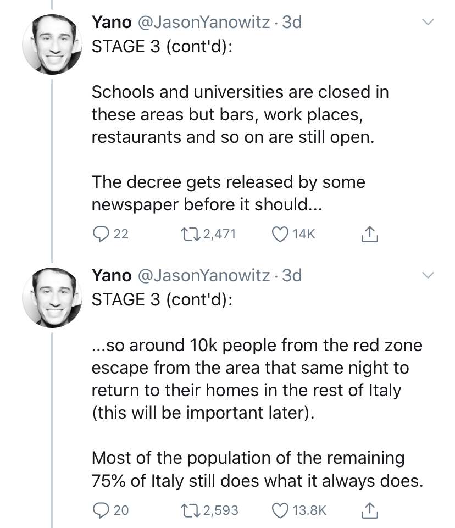Click the 3d timestamp on the second tweet
The image size is (455, 528).
(x=291, y=275)
